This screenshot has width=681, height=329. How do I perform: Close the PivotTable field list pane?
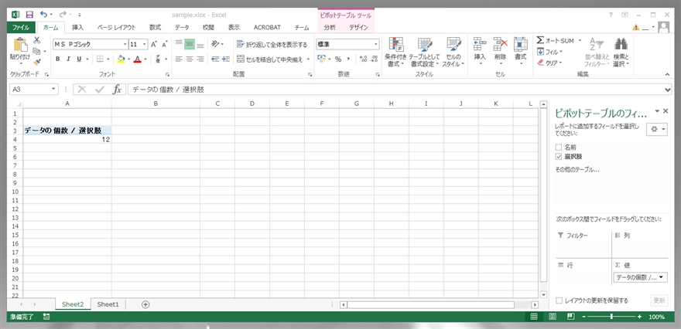coord(666,111)
